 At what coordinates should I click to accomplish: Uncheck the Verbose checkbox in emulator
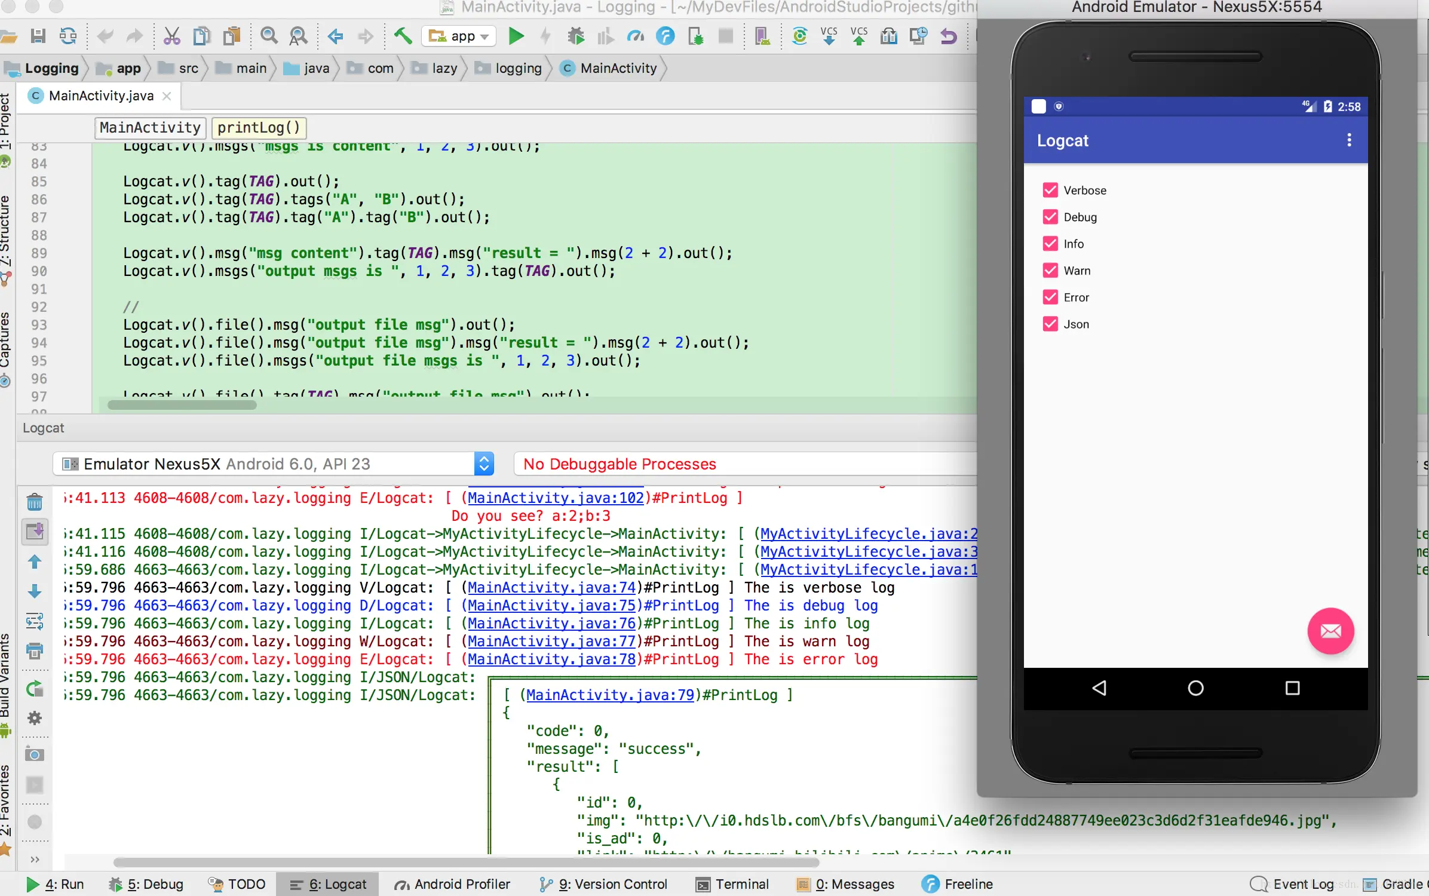click(1050, 190)
